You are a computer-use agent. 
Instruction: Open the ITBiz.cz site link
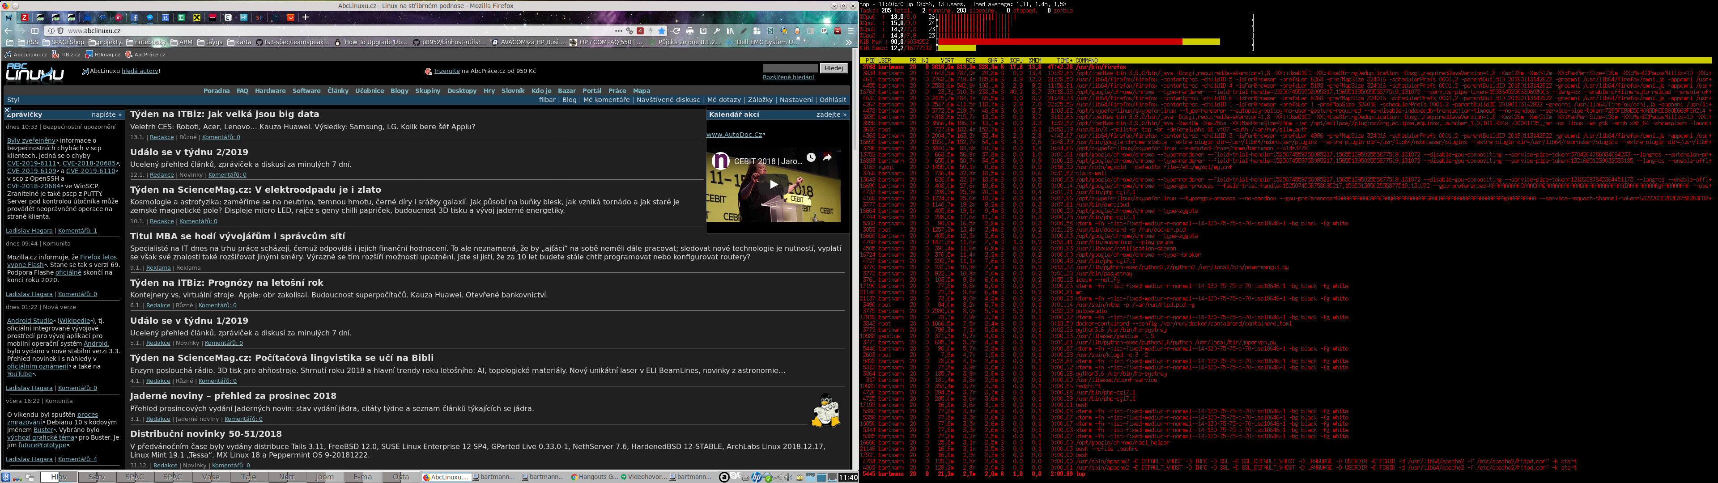[66, 55]
